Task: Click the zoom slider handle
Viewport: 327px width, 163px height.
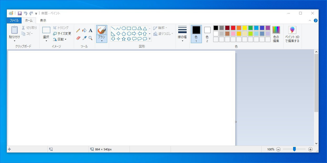Action: pyautogui.click(x=294, y=149)
